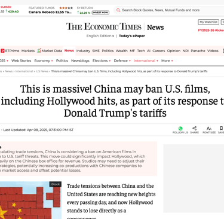The image size is (224, 219).
Task: Click the iStock image credit label
Action: (56, 184)
